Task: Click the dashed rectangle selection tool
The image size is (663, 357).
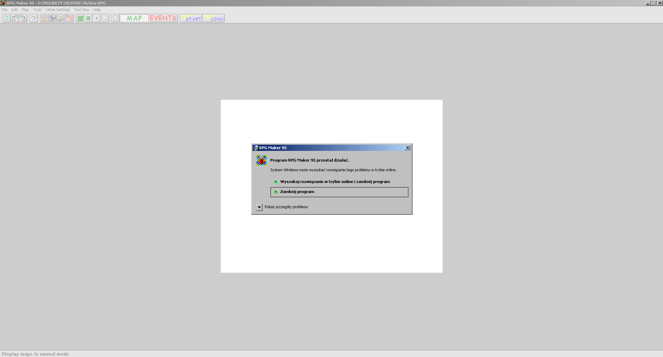Action: pos(116,18)
